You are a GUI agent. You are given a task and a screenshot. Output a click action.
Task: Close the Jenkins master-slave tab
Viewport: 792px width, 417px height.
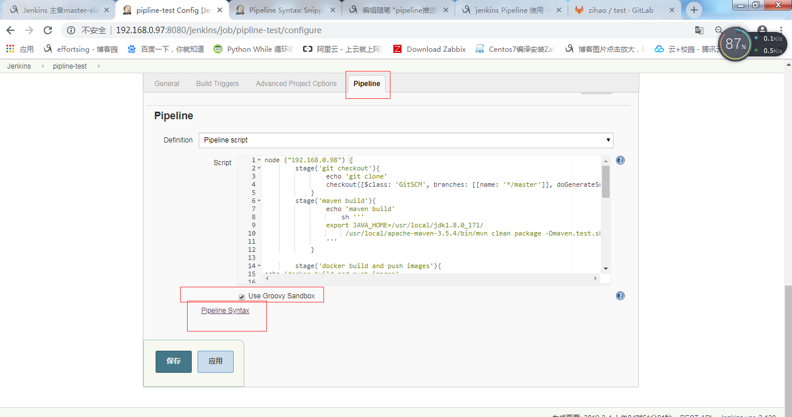[x=107, y=10]
